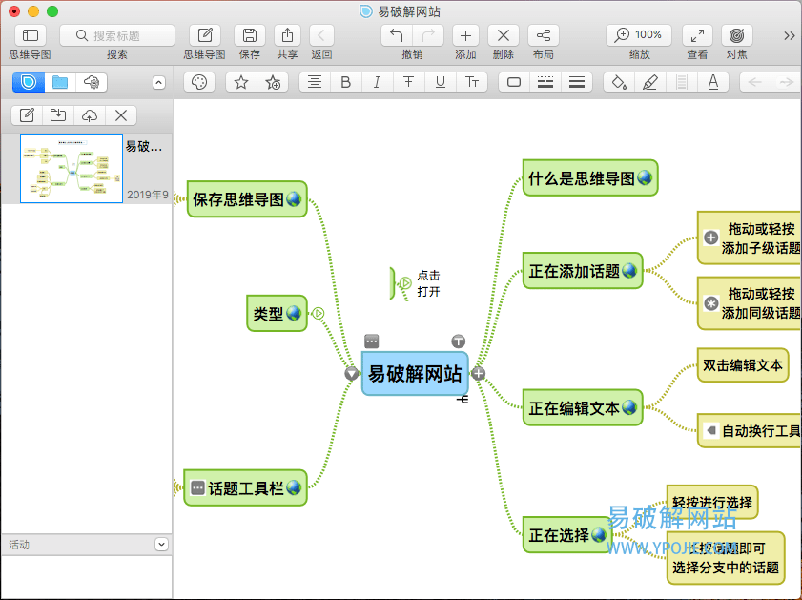Click the right arrow in format bar
This screenshot has width=802, height=600.
pyautogui.click(x=786, y=82)
